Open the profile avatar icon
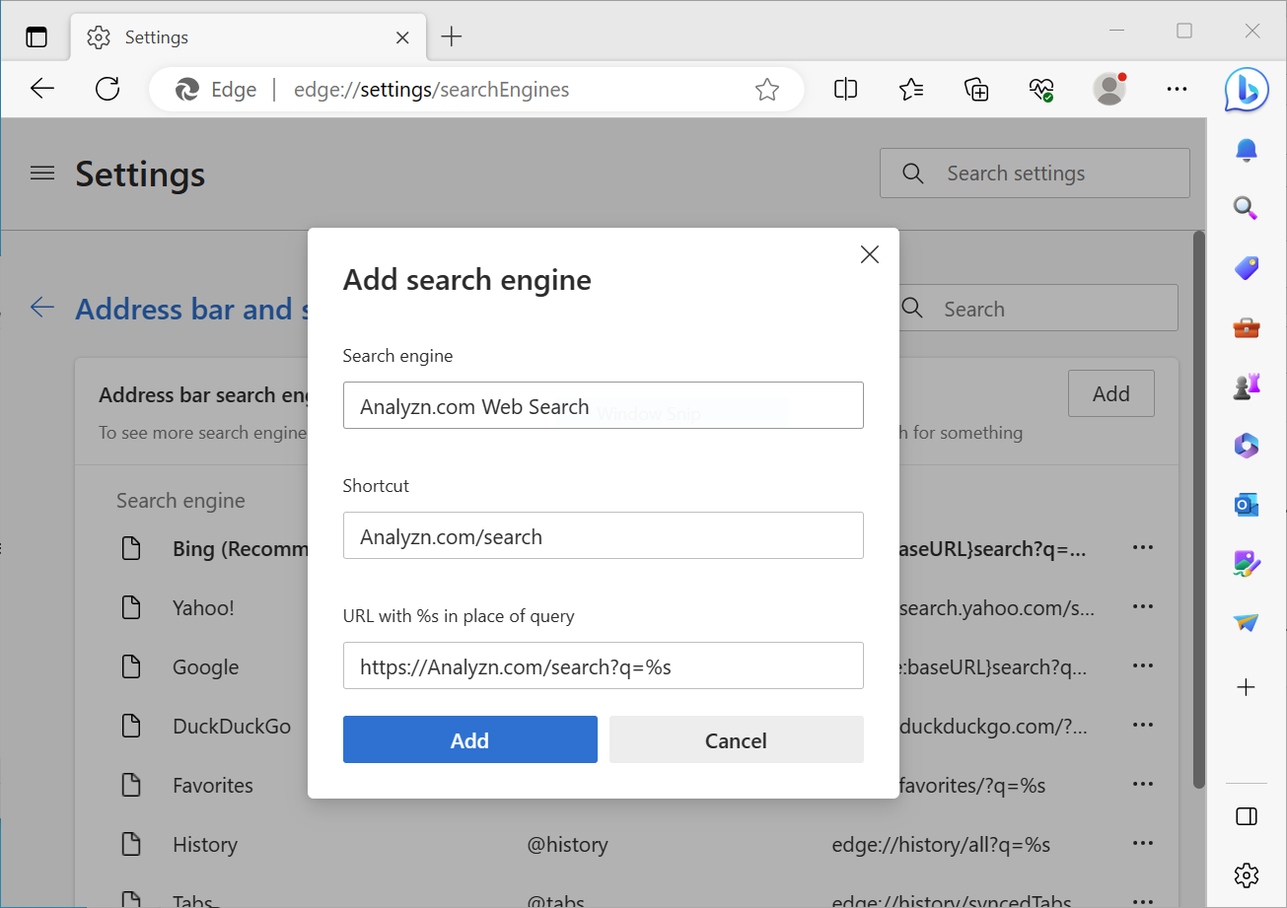The image size is (1287, 908). tap(1110, 89)
